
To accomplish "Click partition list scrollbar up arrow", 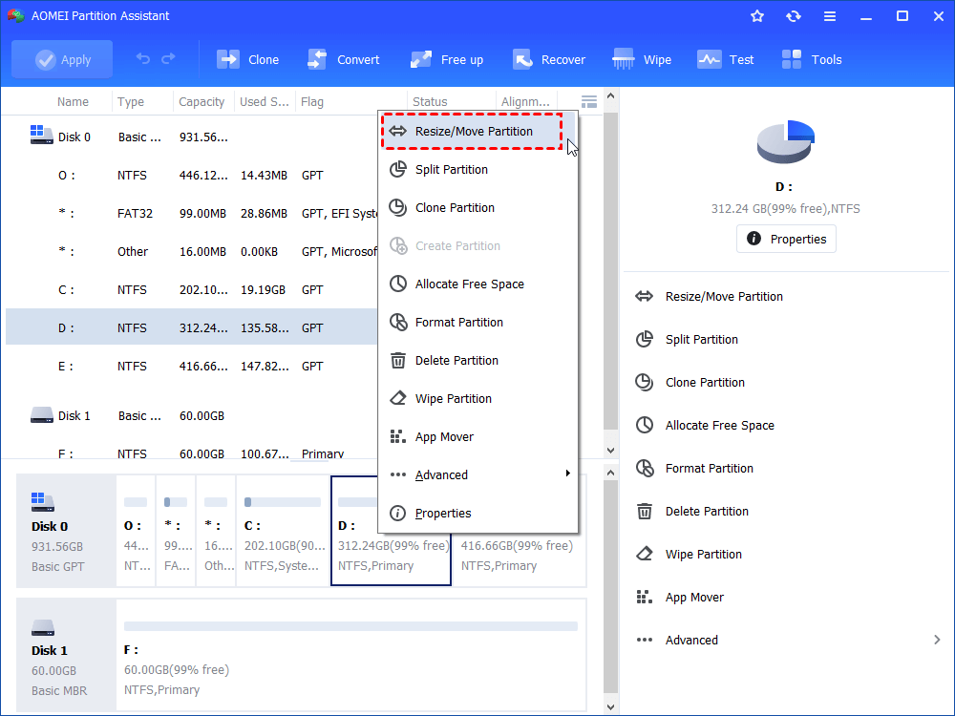I will pos(611,95).
